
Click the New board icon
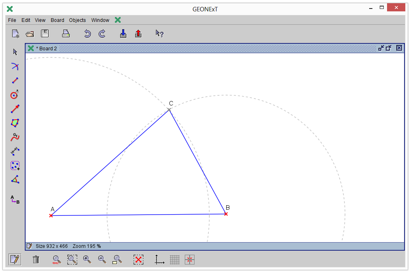[15, 34]
